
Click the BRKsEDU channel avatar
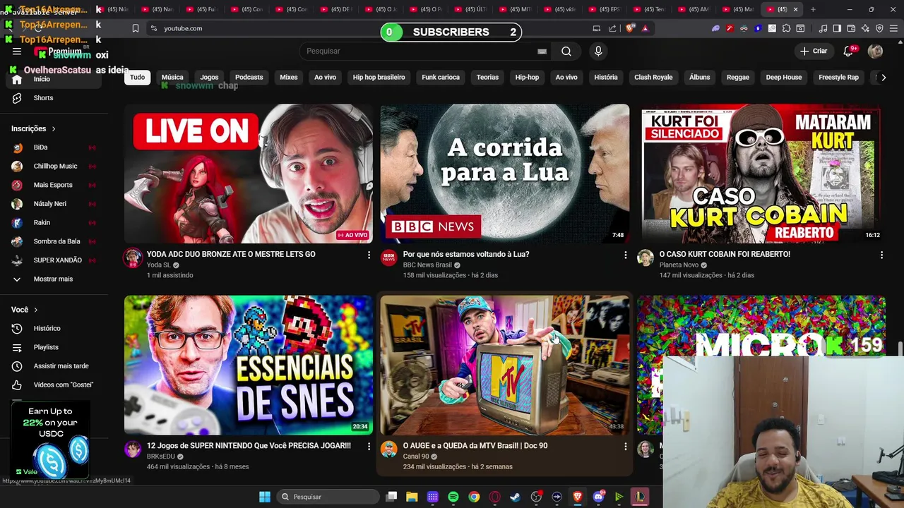point(133,449)
